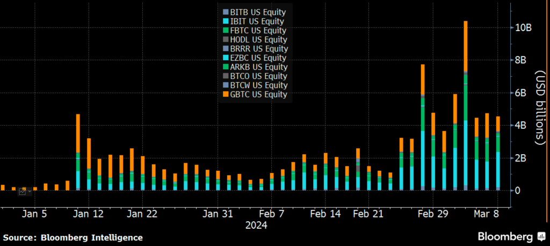
Task: Click the orange GBTC segment of the tallest bar
Action: (466, 46)
